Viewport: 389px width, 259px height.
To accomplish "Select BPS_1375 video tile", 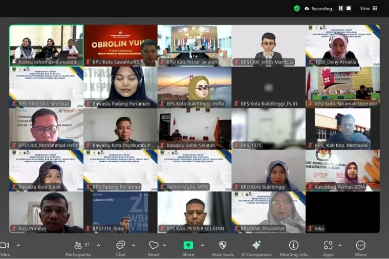I will coord(268,129).
